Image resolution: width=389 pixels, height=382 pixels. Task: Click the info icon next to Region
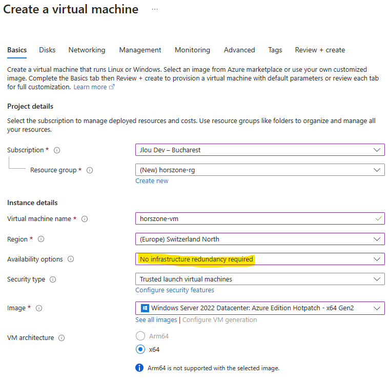(41, 239)
